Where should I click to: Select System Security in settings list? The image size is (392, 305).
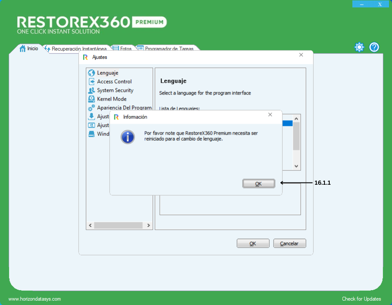click(x=115, y=90)
